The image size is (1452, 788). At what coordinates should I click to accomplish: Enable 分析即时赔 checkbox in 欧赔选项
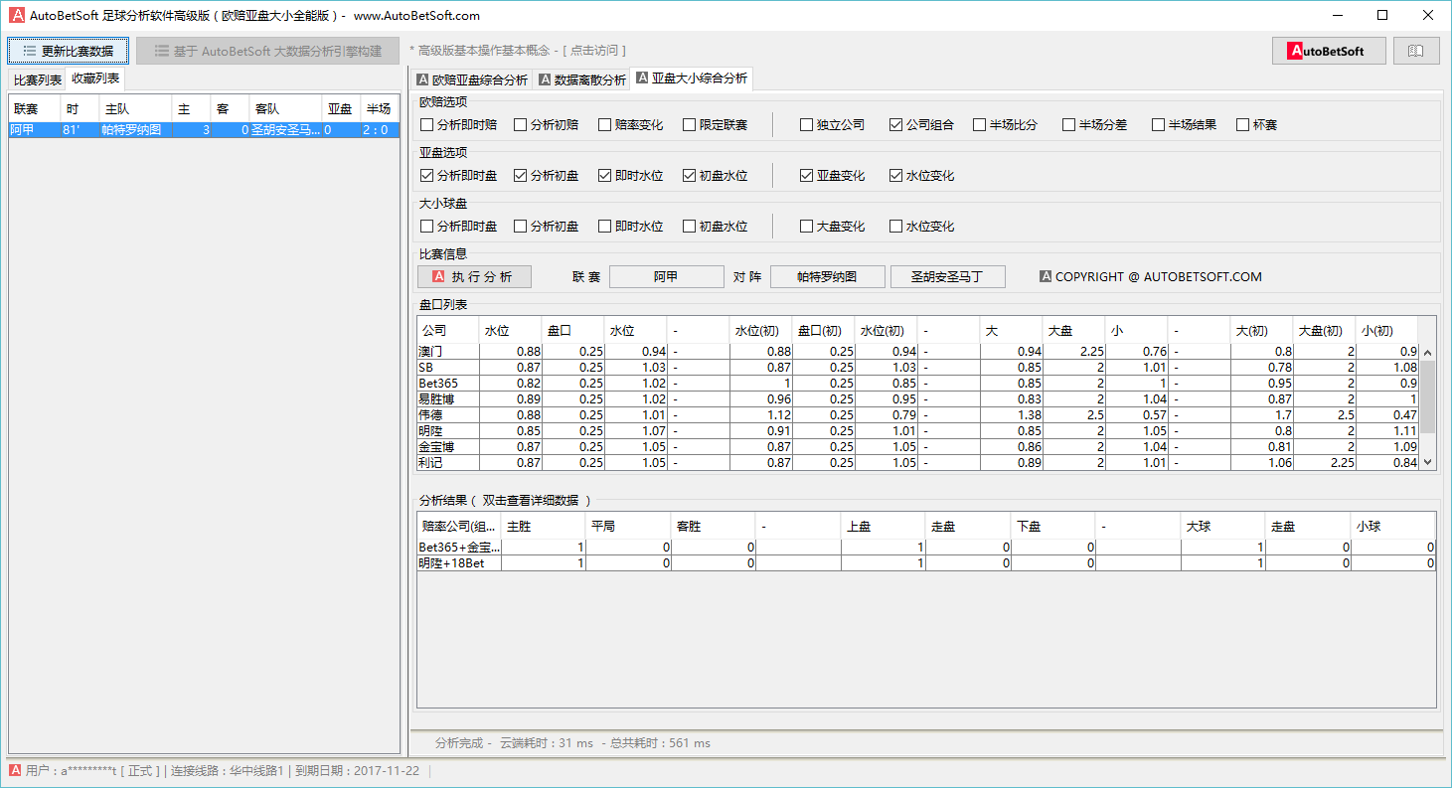(426, 125)
